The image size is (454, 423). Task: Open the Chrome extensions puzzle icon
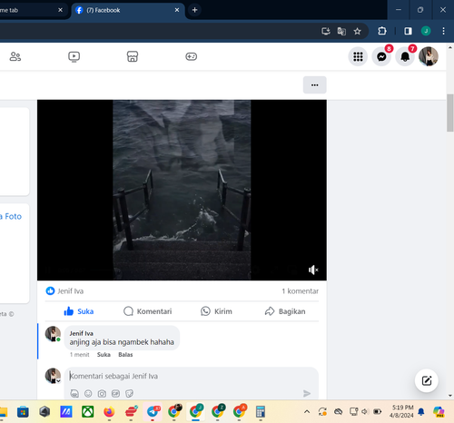[382, 31]
